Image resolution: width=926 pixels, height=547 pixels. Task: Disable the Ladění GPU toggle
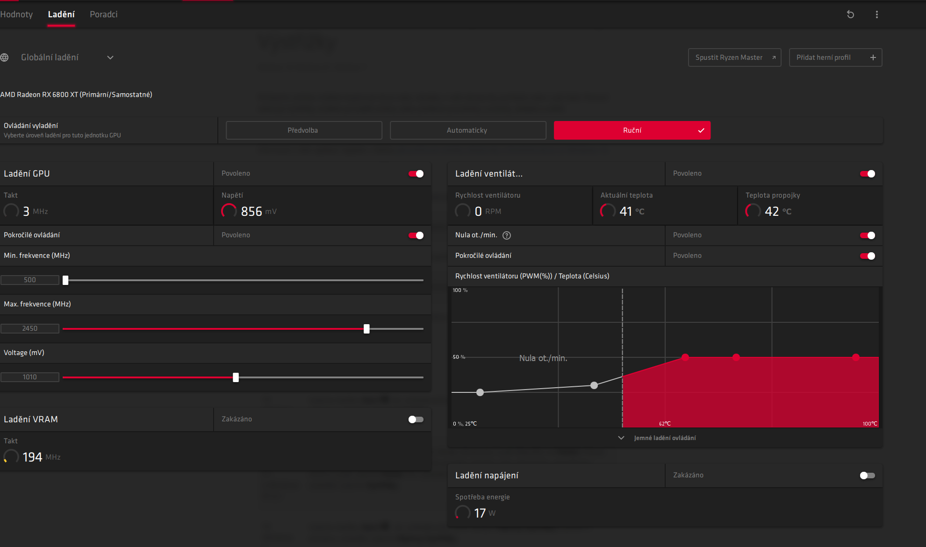pyautogui.click(x=416, y=174)
